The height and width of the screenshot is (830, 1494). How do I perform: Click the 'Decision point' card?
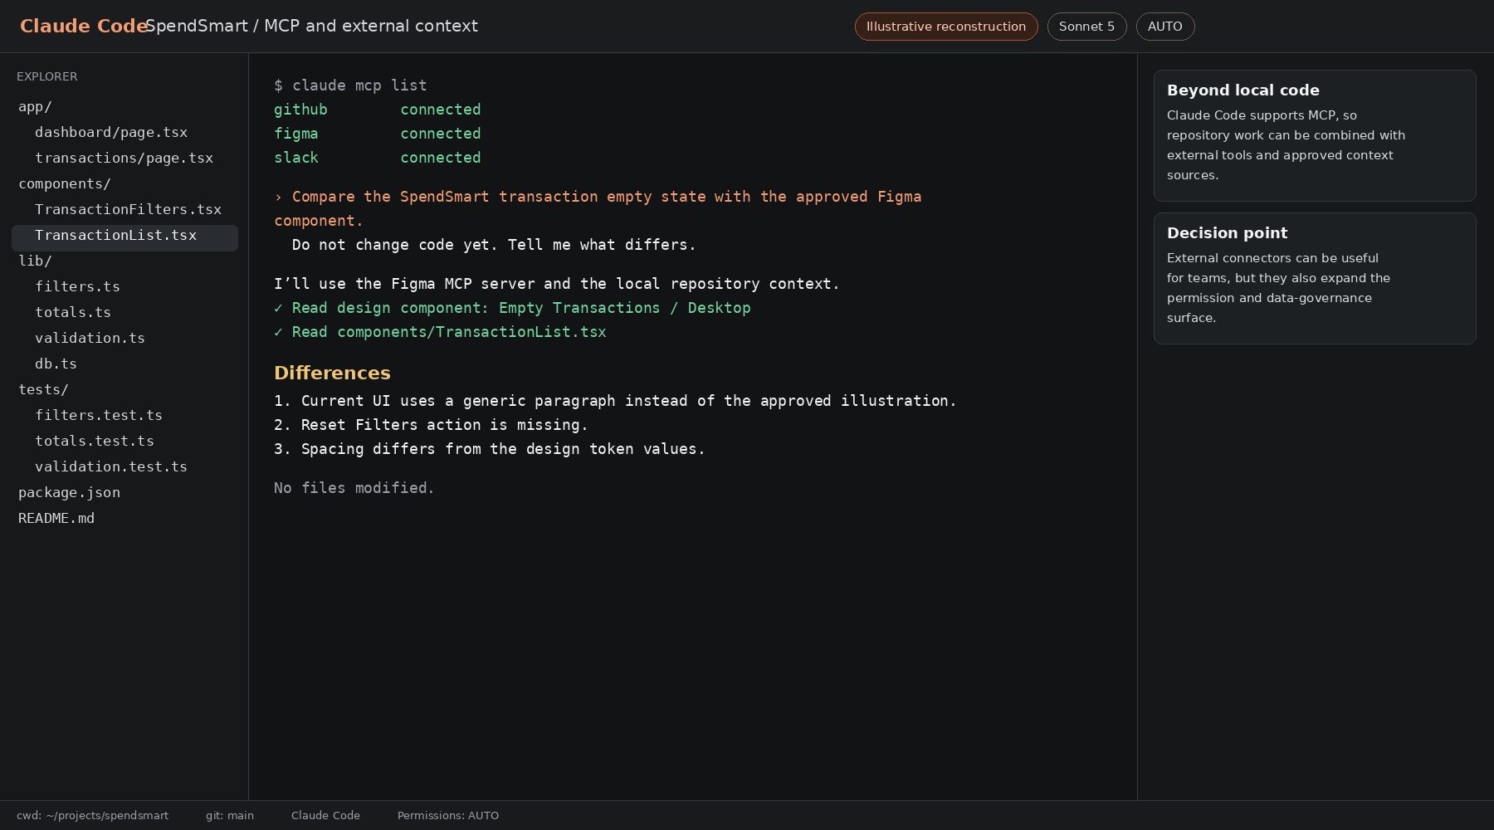(x=1315, y=278)
